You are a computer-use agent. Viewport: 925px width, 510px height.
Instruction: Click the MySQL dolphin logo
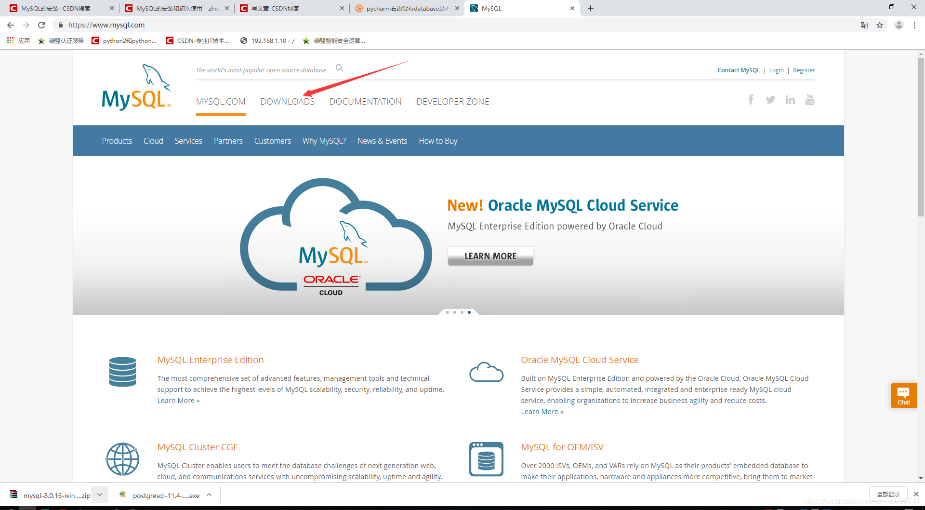click(136, 87)
